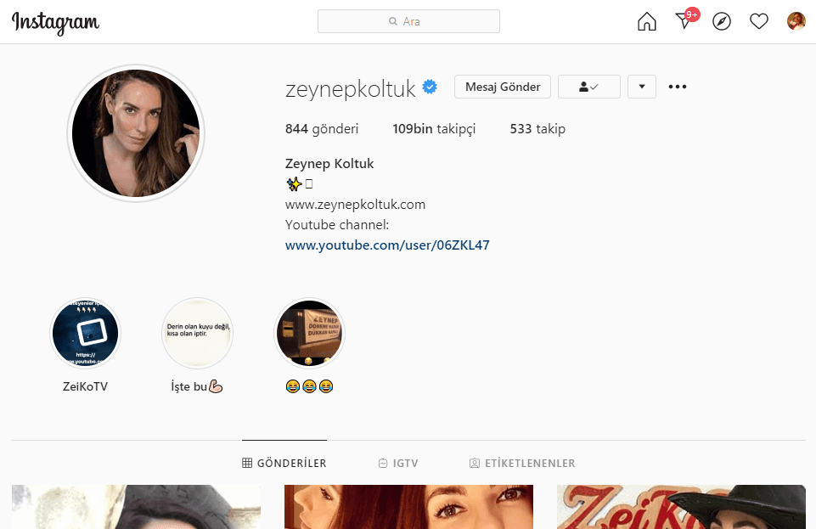816x529 pixels.
Task: Toggle the following status button
Action: [589, 87]
